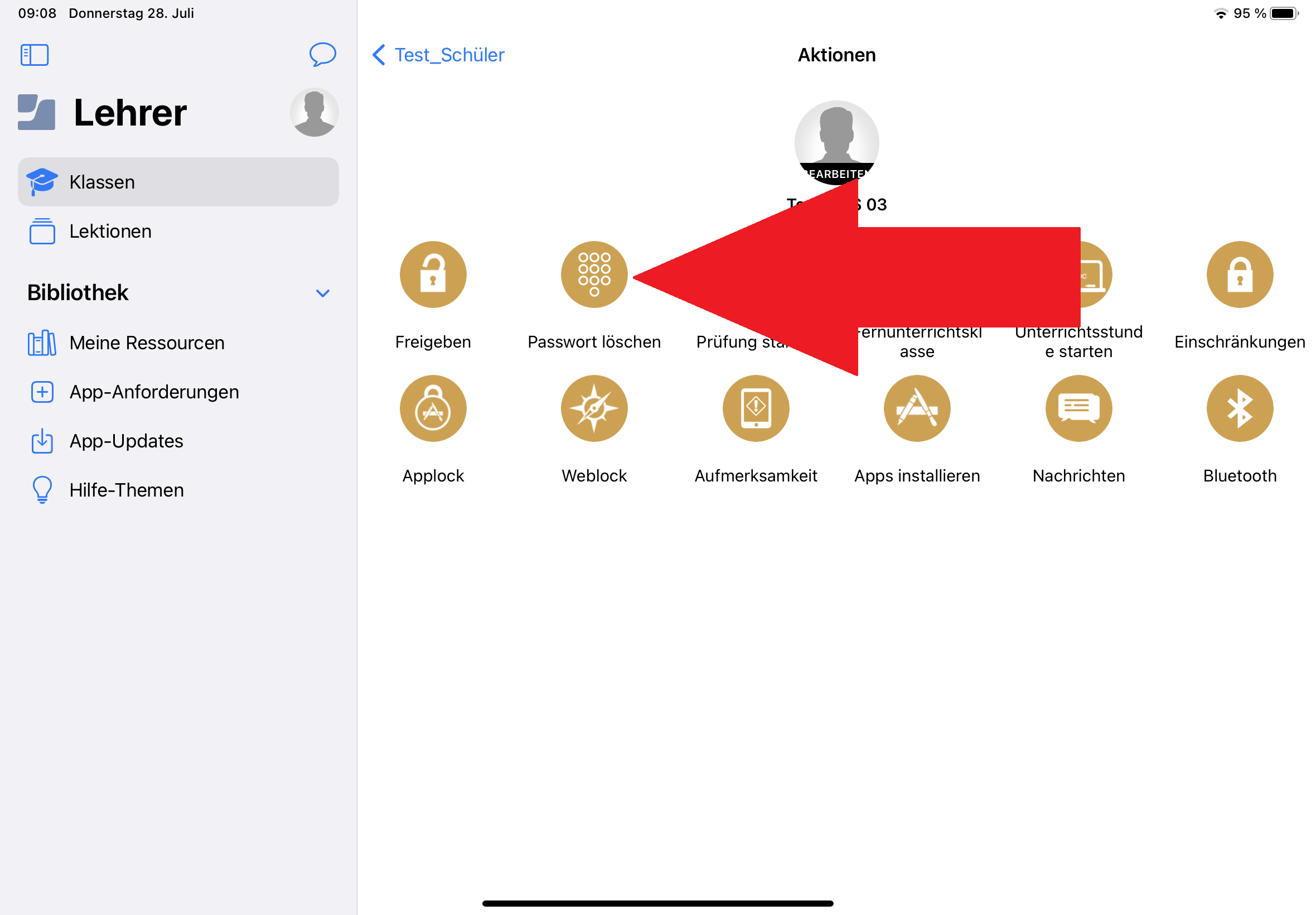Click the Einschränkungen label
This screenshot has width=1316, height=915.
coord(1240,342)
